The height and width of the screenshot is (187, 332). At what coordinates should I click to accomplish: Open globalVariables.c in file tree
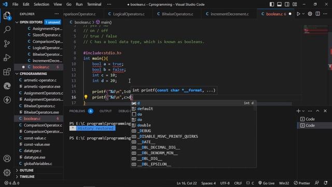(38, 164)
